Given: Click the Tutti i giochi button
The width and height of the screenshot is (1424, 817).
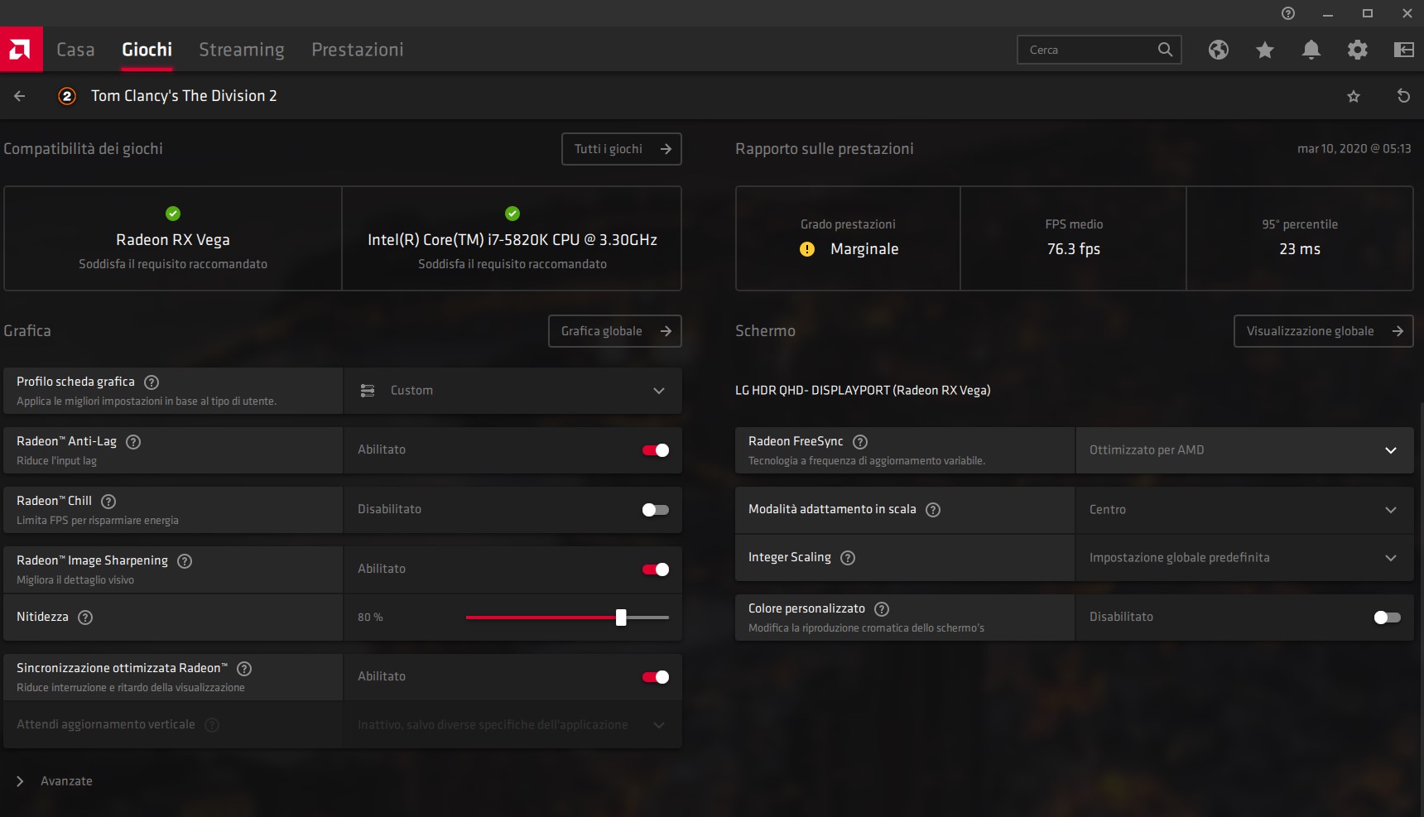Looking at the screenshot, I should (x=622, y=149).
